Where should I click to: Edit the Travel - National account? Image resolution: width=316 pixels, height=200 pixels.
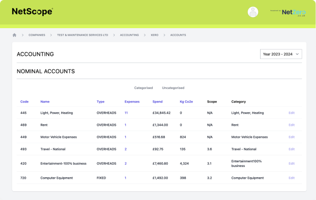[291, 149]
